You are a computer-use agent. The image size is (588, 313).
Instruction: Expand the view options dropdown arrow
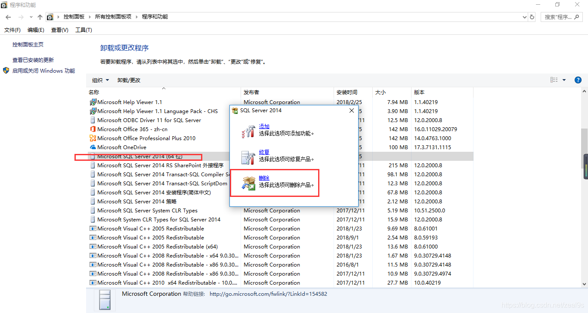564,80
